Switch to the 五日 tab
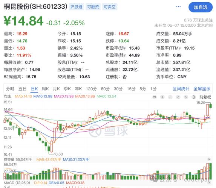This screenshot has width=216, height=188. [x=22, y=89]
